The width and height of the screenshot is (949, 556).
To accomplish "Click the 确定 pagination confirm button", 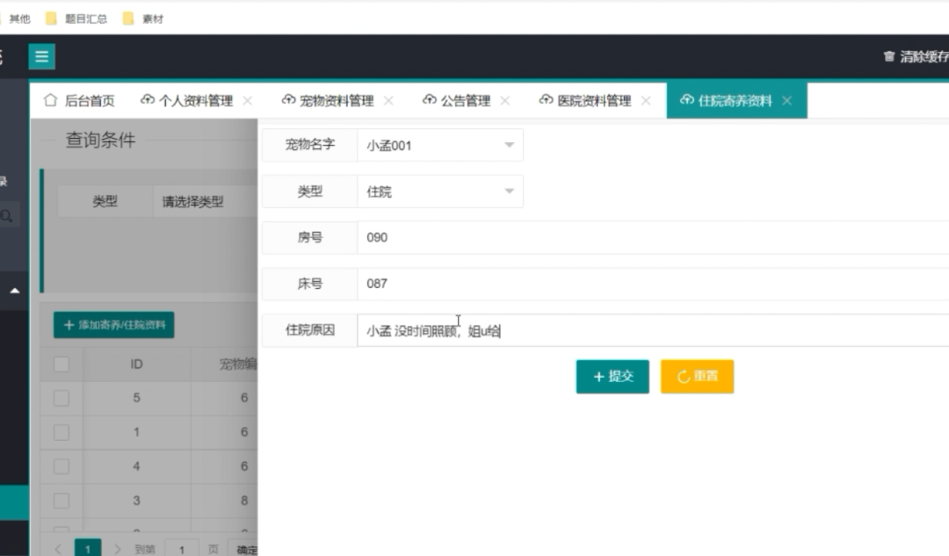I will point(244,549).
